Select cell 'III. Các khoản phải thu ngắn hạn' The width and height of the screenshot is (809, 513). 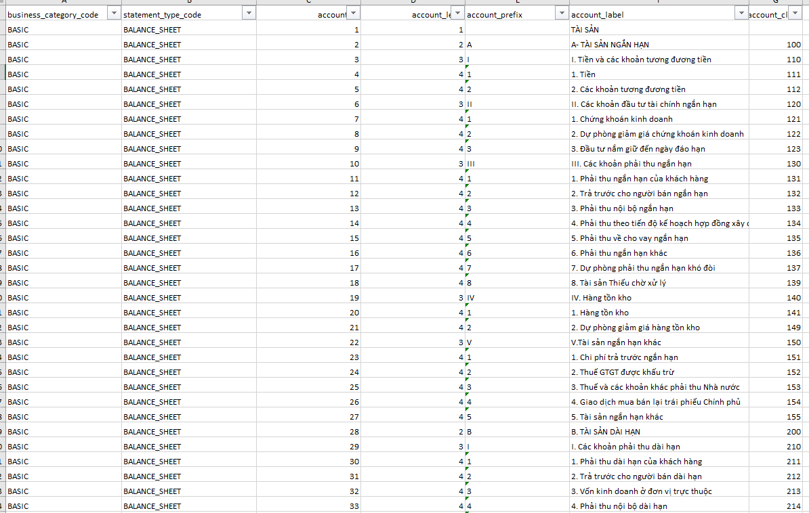(x=659, y=163)
